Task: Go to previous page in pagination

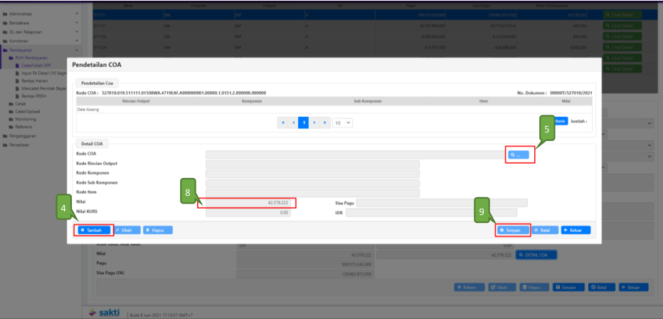Action: [293, 122]
